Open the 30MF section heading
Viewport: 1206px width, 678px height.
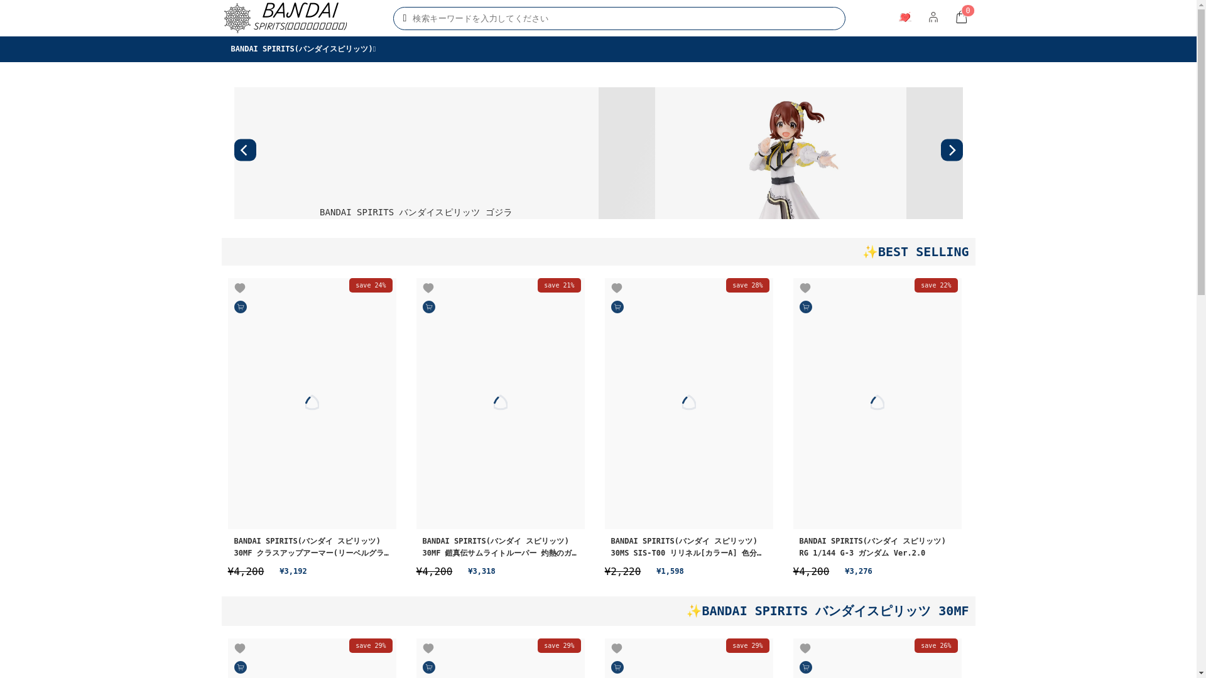tap(827, 611)
